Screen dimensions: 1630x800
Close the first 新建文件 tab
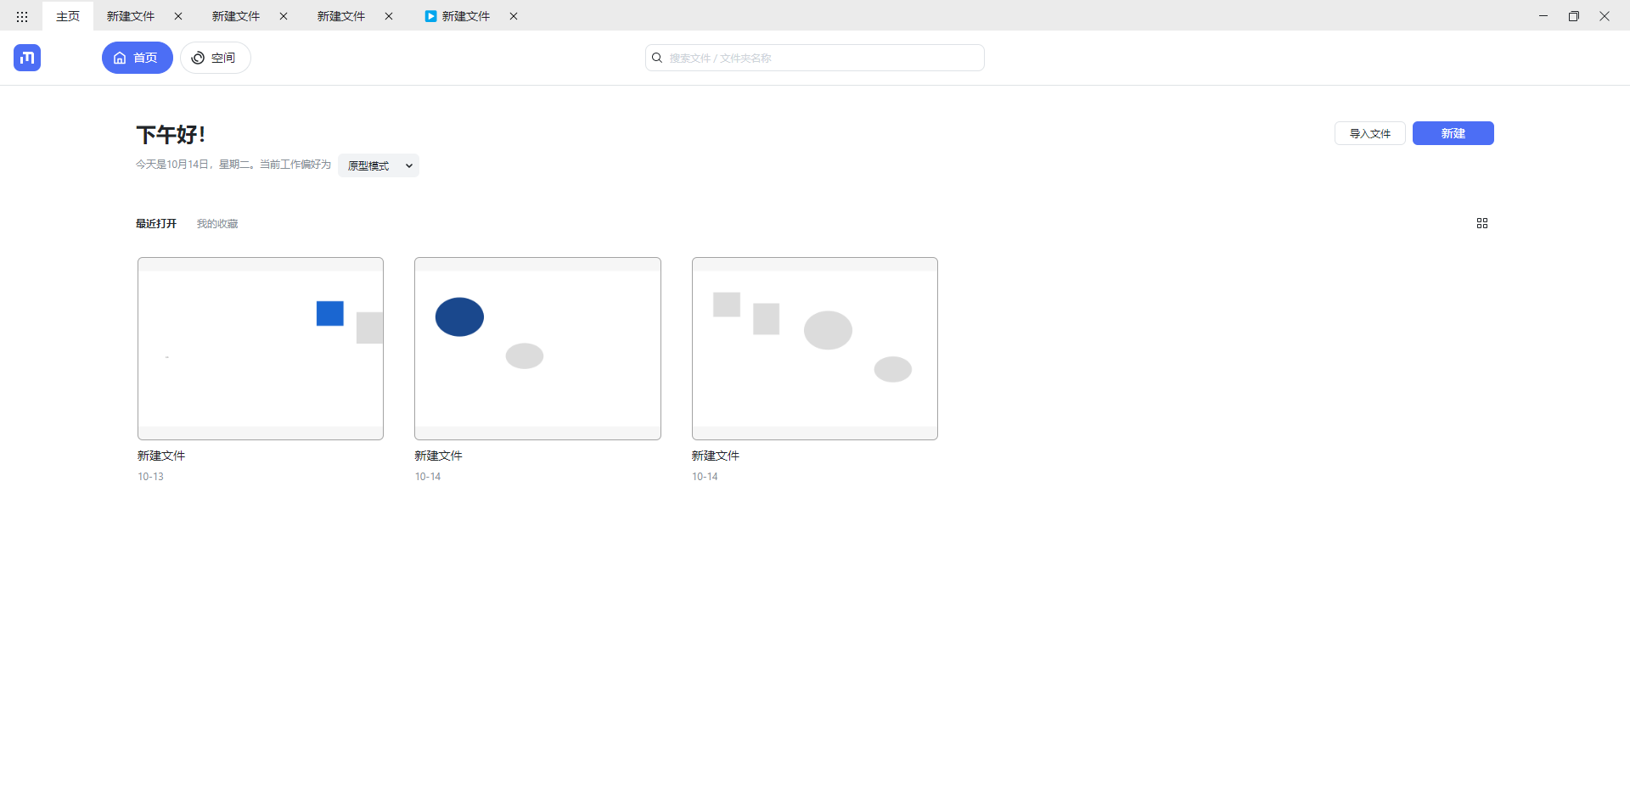click(178, 16)
